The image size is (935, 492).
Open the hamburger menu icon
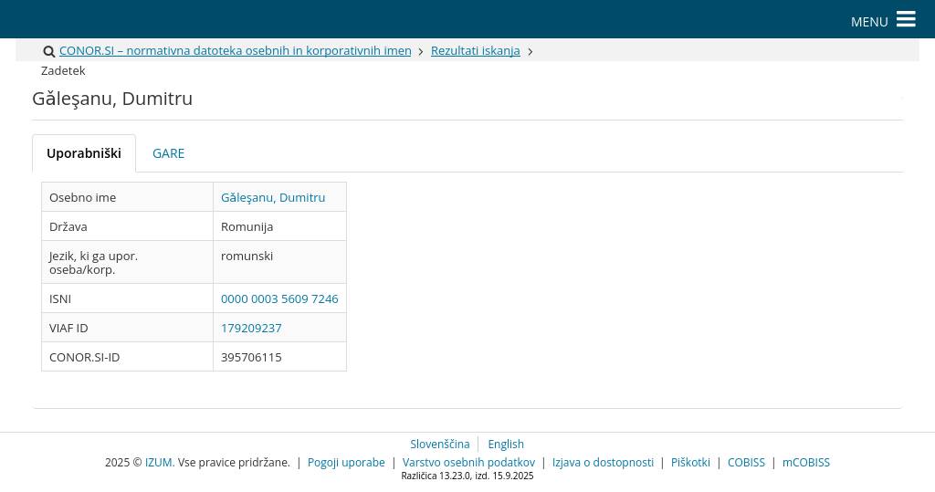pyautogui.click(x=905, y=19)
